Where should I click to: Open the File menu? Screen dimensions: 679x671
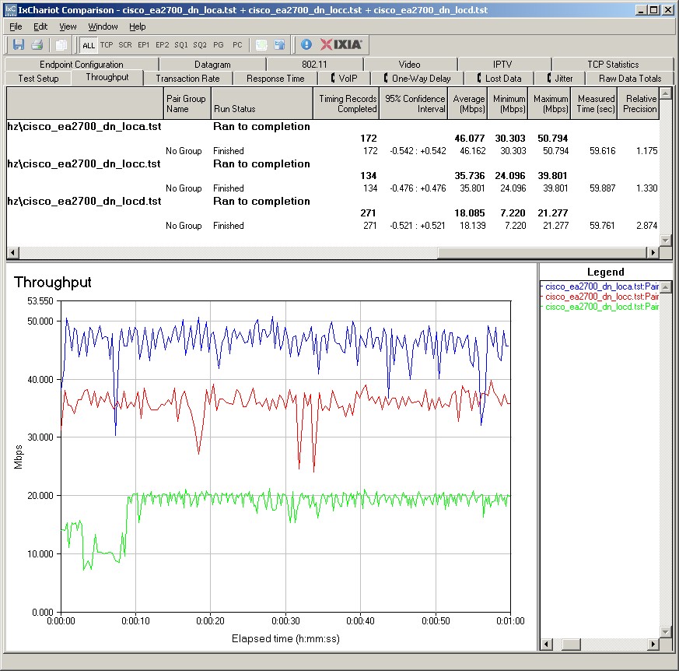[x=16, y=26]
